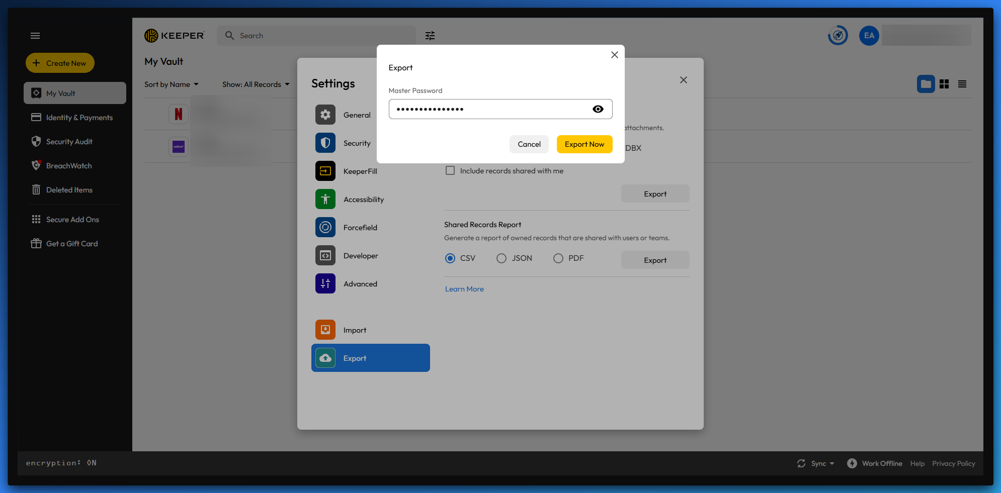
Task: Select the PDF report format
Action: pos(558,258)
